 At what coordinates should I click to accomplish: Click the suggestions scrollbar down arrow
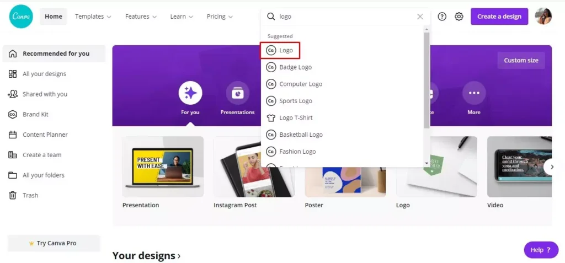coord(427,164)
